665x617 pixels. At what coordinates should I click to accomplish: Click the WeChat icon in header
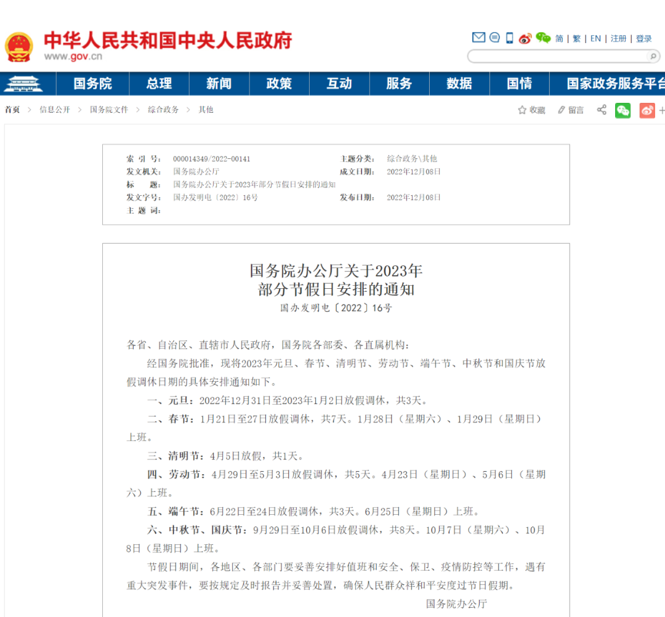(543, 38)
